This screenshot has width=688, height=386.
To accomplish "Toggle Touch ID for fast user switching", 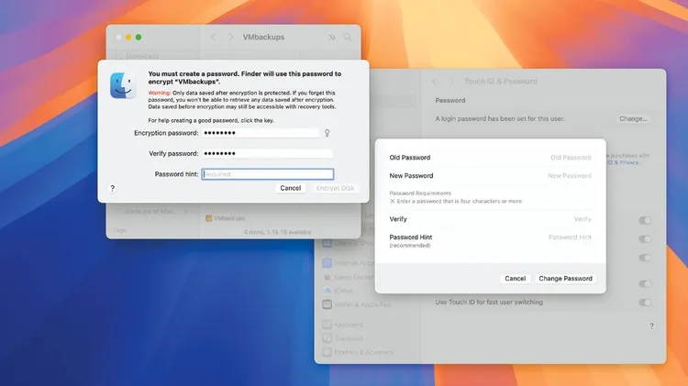I will coord(645,303).
